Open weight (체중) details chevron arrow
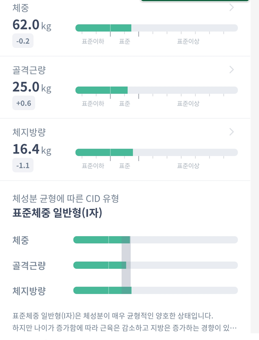Viewport: 259px width, 340px height. tap(232, 8)
